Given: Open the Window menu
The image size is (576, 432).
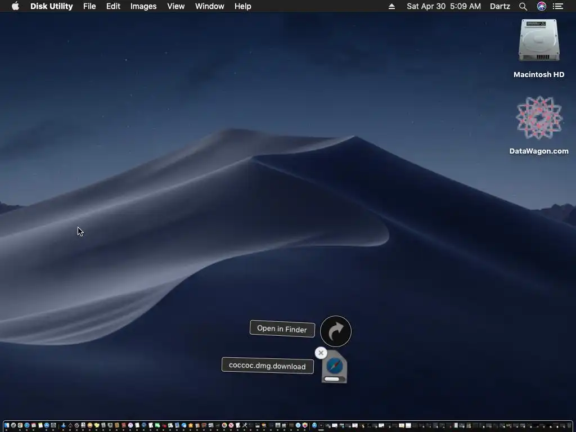Looking at the screenshot, I should click(x=209, y=6).
